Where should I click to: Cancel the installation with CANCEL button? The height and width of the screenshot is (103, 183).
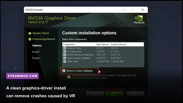click(x=135, y=94)
